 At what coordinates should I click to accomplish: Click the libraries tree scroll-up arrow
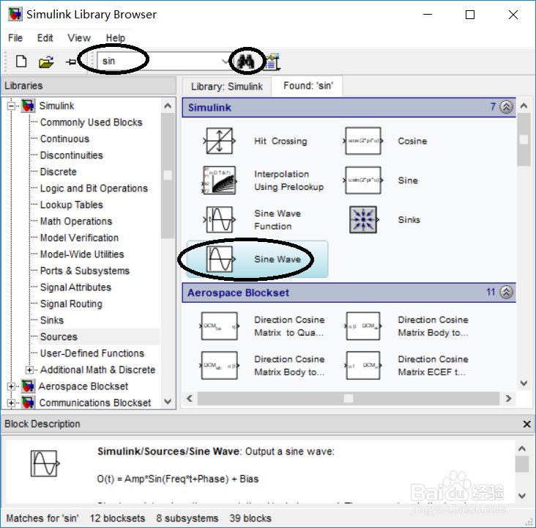tap(168, 106)
